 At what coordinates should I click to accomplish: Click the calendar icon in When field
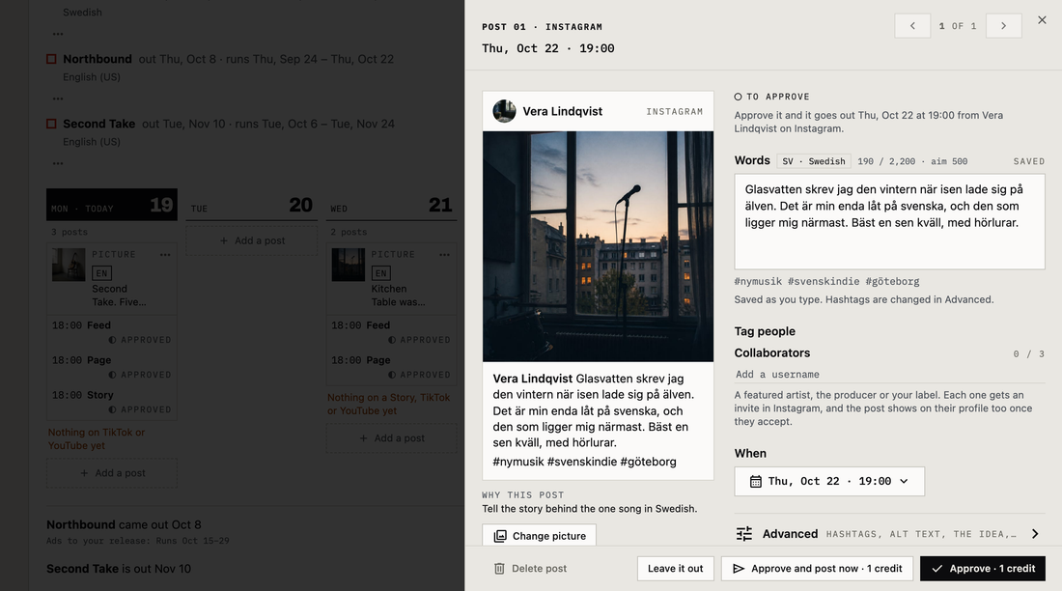[755, 481]
